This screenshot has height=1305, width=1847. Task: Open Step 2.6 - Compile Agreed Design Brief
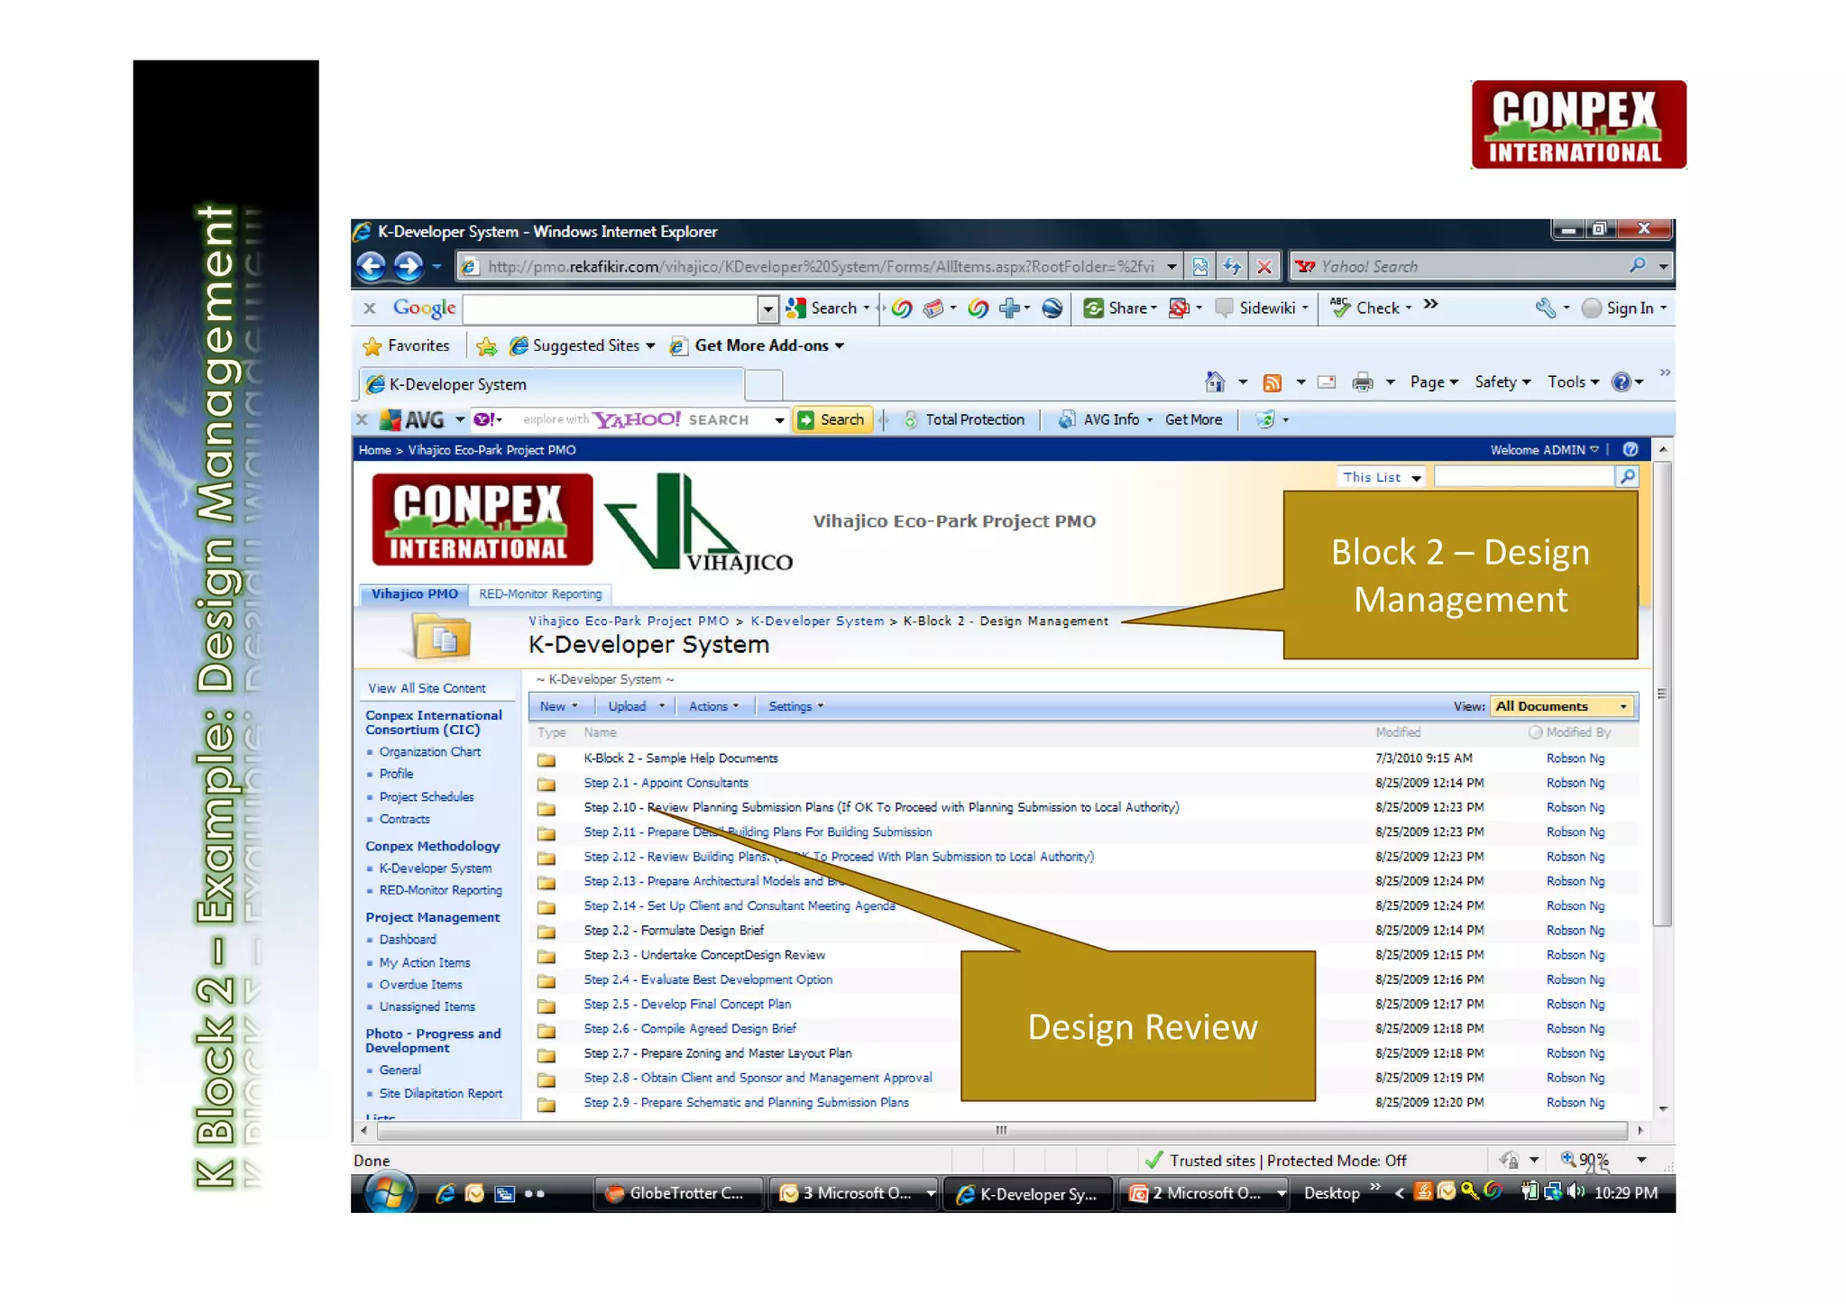tap(689, 1028)
